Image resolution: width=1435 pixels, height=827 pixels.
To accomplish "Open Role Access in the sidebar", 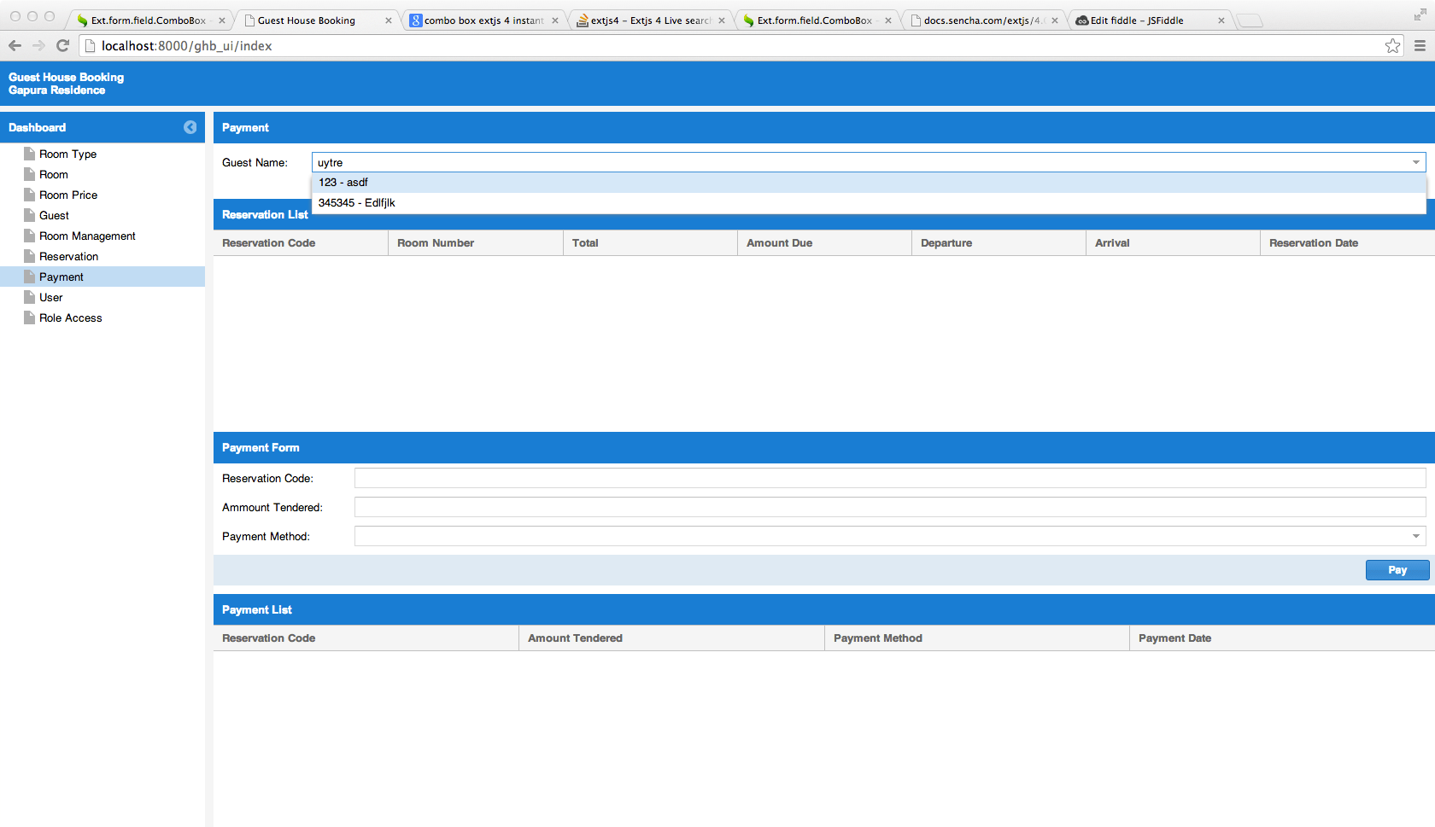I will (x=70, y=317).
